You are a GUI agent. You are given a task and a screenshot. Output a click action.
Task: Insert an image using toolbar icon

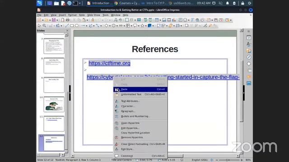(x=164, y=20)
